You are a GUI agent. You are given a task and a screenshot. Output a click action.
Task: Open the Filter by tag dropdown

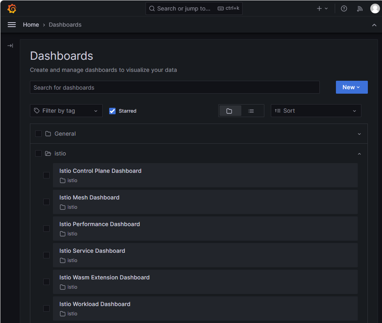pyautogui.click(x=66, y=111)
